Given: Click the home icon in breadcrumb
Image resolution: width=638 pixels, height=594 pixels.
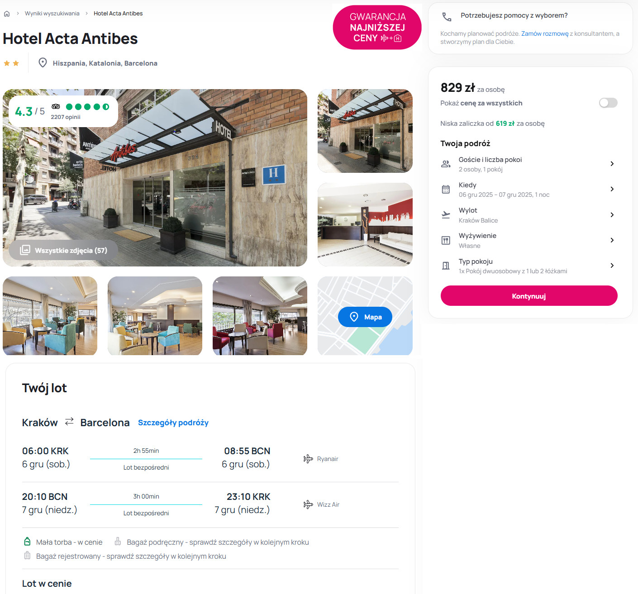Looking at the screenshot, I should pos(7,14).
